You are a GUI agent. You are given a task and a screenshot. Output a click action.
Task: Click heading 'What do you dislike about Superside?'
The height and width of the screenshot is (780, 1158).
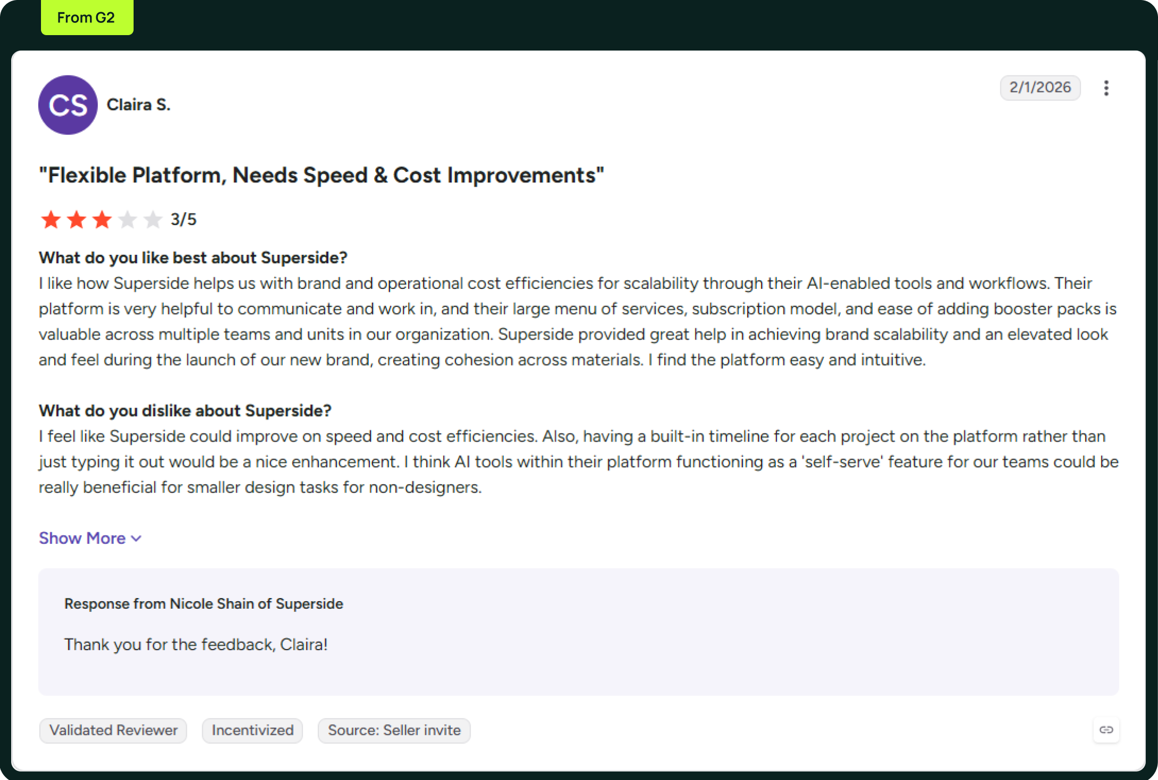point(185,411)
